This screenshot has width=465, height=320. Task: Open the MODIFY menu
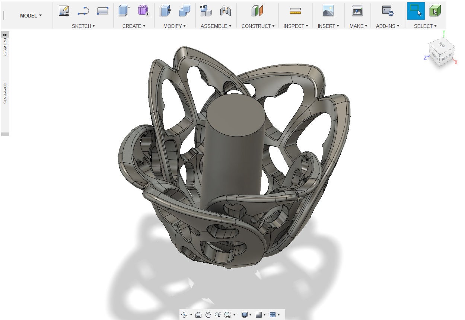click(x=174, y=26)
